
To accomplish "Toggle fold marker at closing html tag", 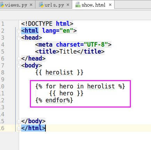I will 19,128.
